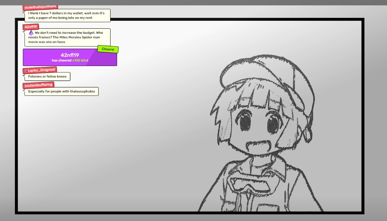Click the x100 bits text

click(x=80, y=61)
